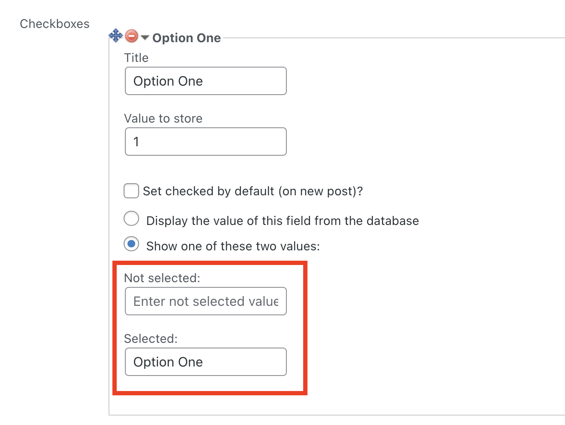The image size is (565, 425).
Task: Click the Value to store label
Action: [x=163, y=118]
